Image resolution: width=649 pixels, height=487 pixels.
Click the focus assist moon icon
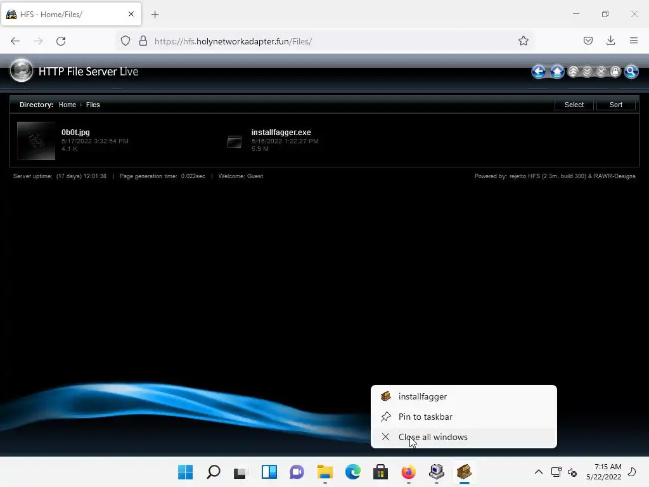click(x=632, y=472)
